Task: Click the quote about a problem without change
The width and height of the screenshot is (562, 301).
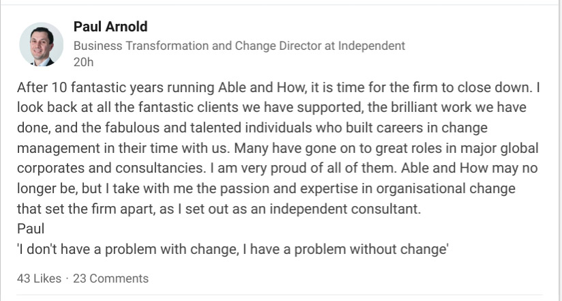Action: tap(232, 249)
